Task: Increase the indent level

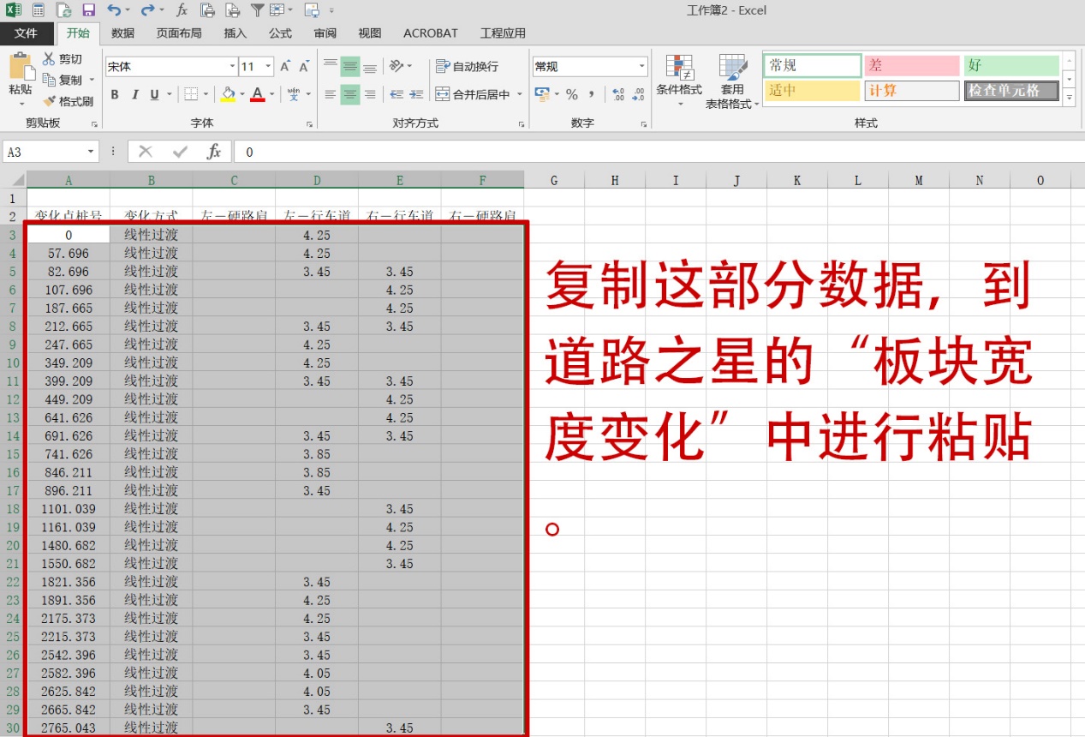Action: pyautogui.click(x=417, y=94)
